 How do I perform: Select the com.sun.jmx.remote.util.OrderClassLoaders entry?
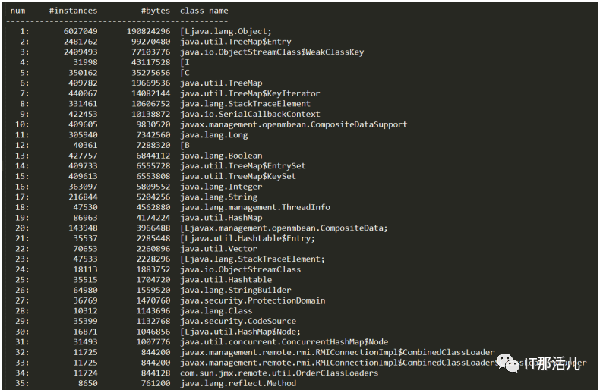279,373
